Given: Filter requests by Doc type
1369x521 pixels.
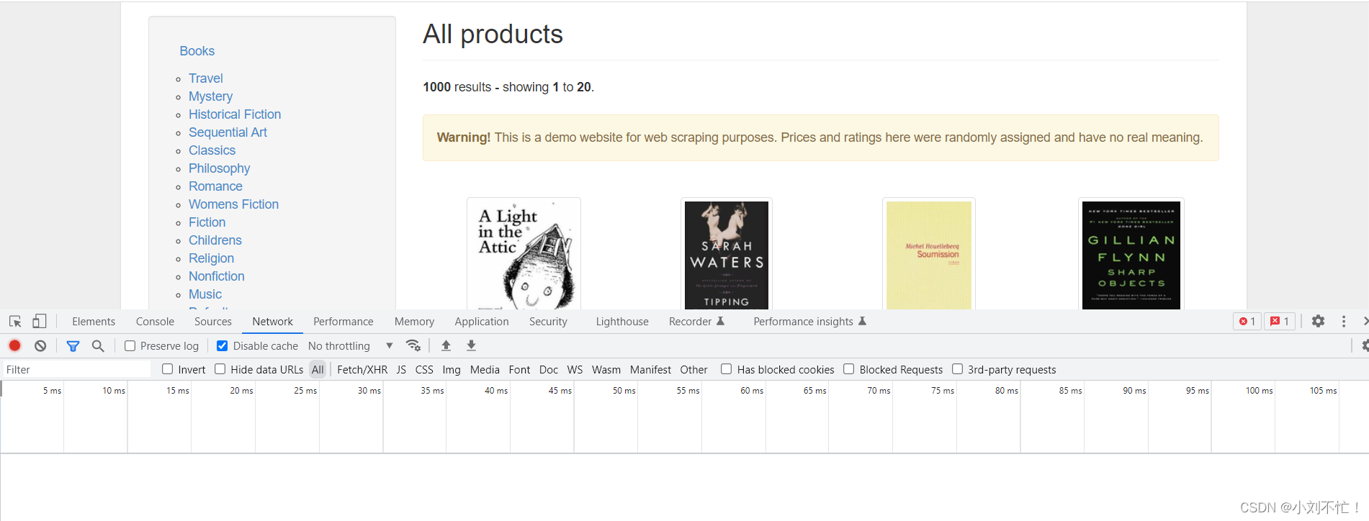Looking at the screenshot, I should coord(549,370).
